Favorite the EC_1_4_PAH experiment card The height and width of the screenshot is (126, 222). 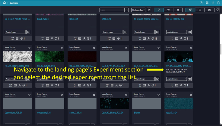pyautogui.click(x=126, y=48)
